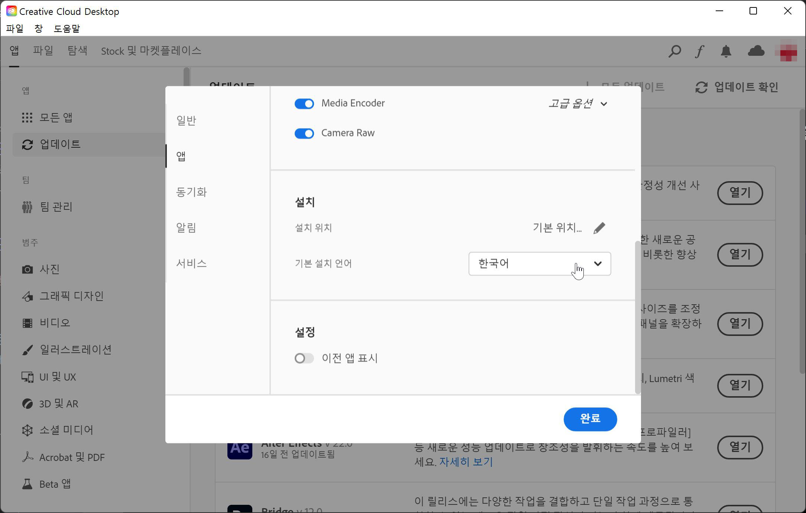Open the 파일 menu in menu bar
The width and height of the screenshot is (806, 513).
click(x=15, y=29)
